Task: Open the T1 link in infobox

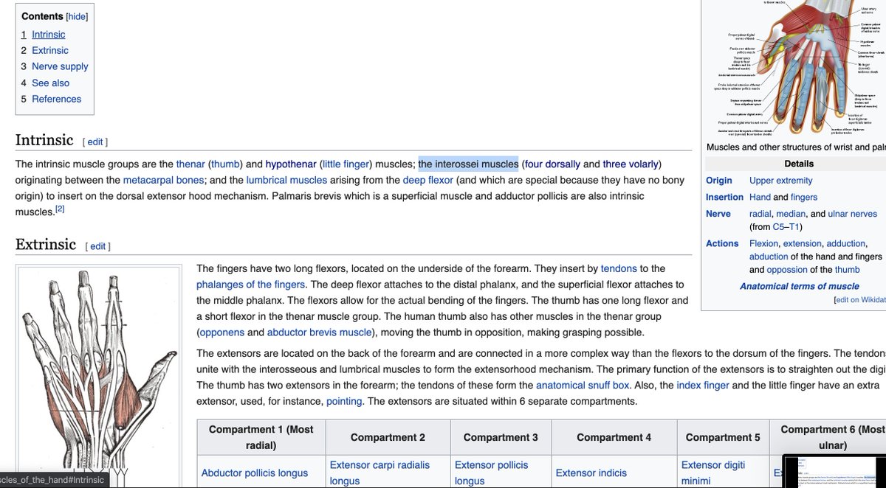Action: pos(795,226)
